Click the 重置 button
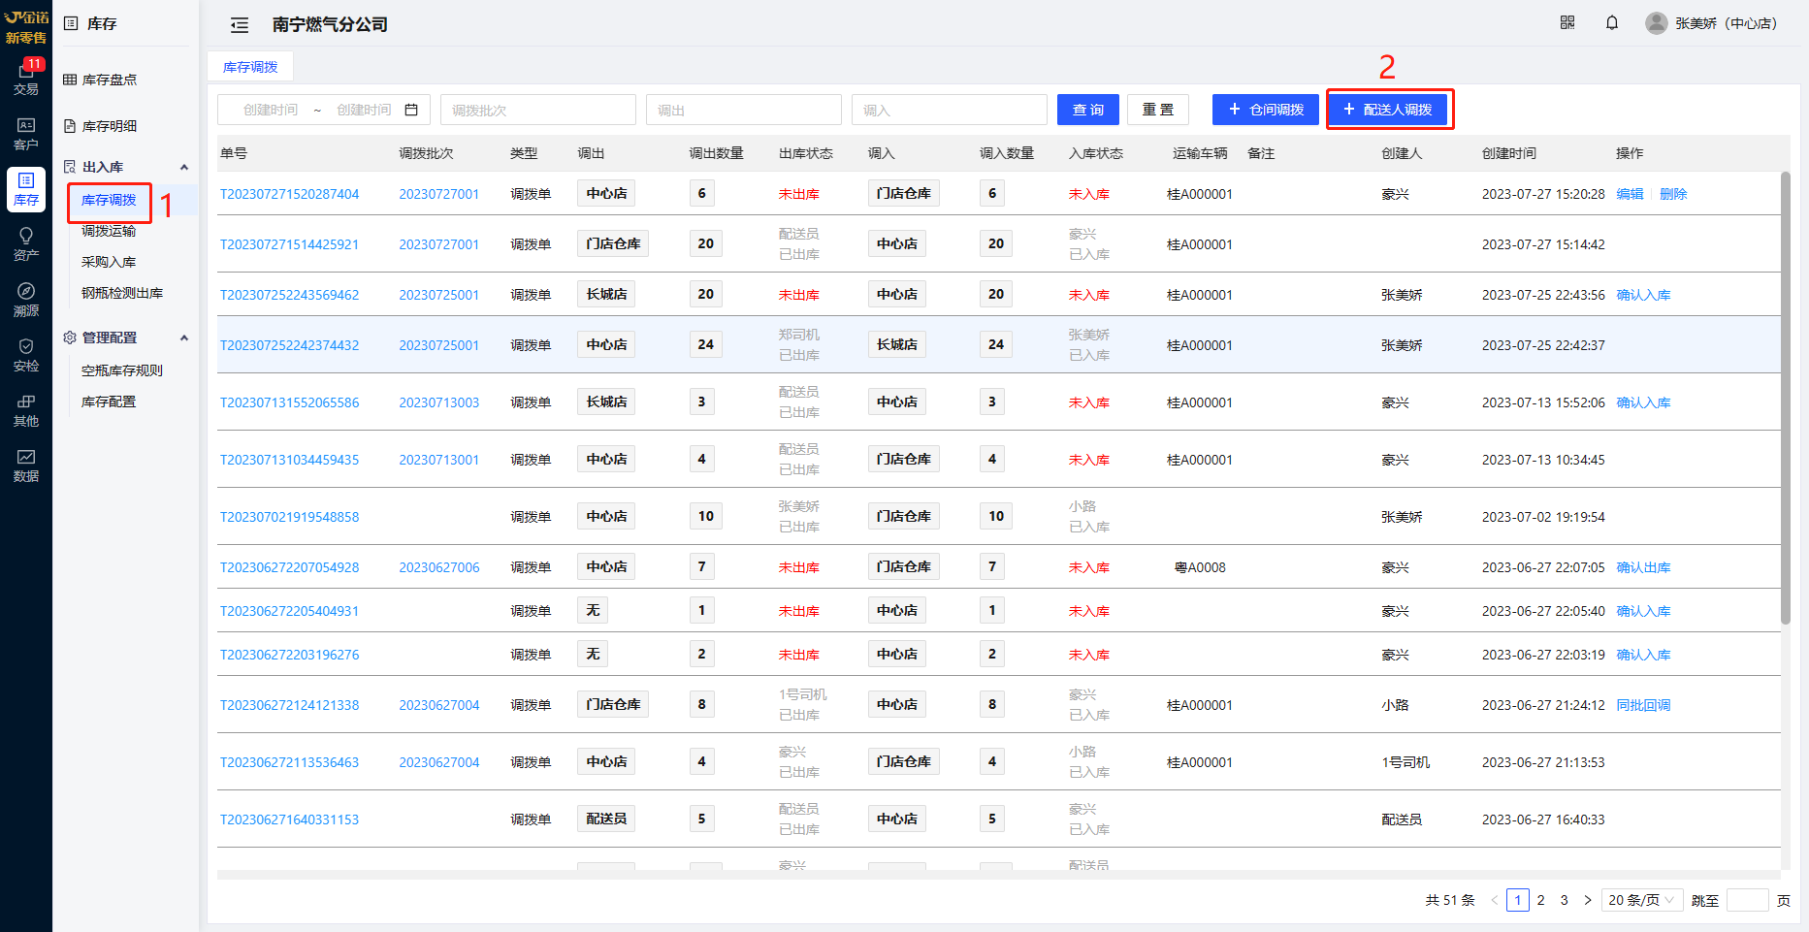Screen dimensions: 1809x932 [x=1158, y=110]
